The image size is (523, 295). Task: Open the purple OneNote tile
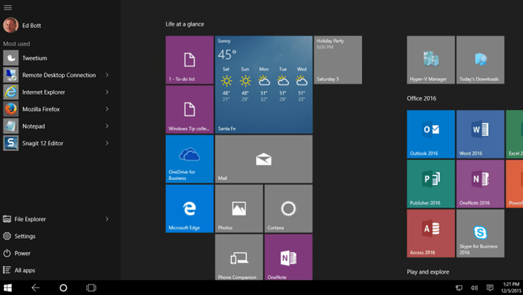[x=289, y=257]
